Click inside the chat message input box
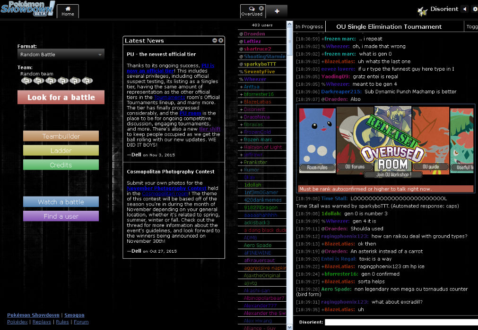This screenshot has height=330, width=478. point(402,322)
